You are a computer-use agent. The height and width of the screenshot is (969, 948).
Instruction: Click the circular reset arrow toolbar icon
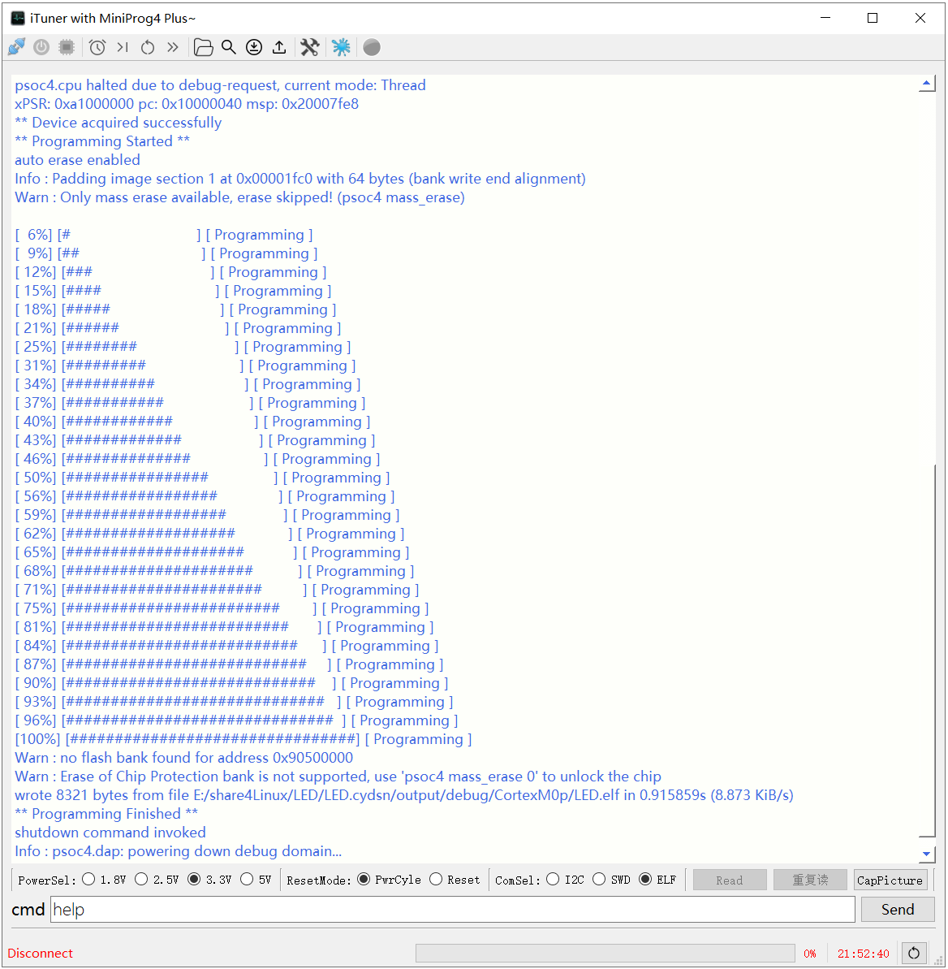coord(148,47)
